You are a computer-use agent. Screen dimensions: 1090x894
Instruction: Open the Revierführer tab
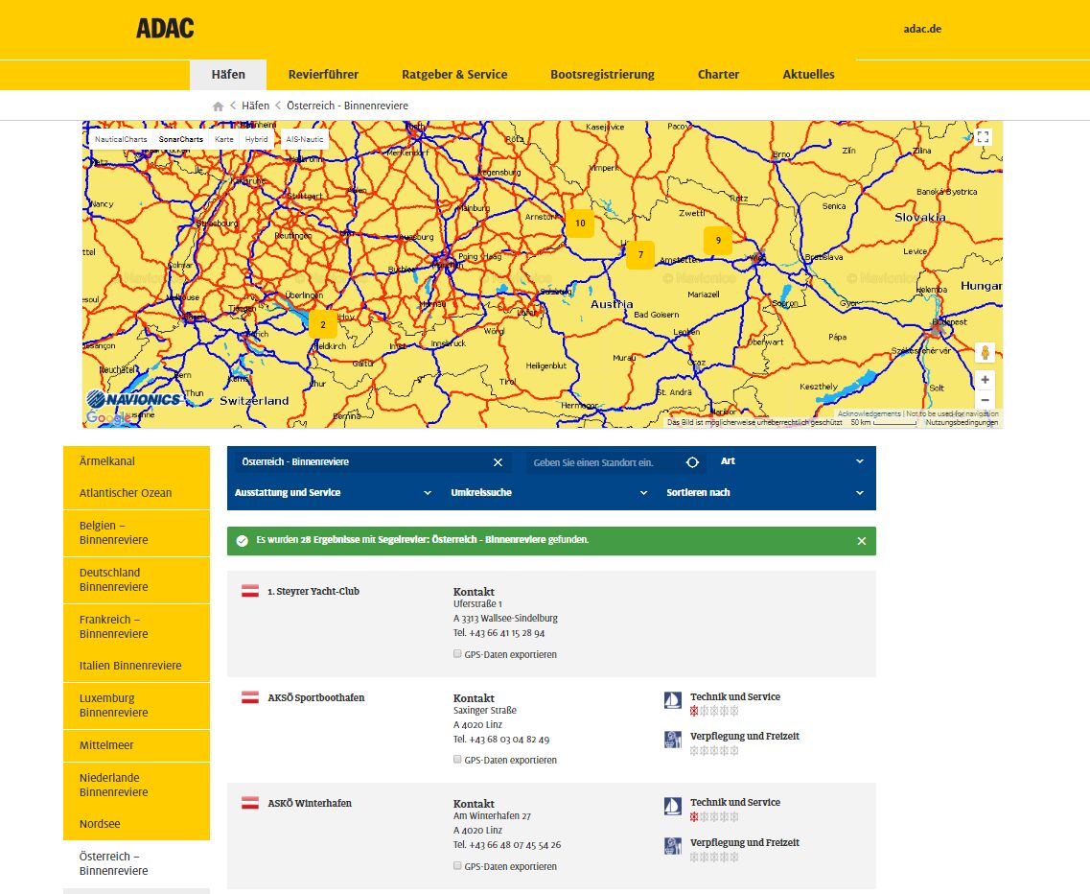[x=323, y=75]
